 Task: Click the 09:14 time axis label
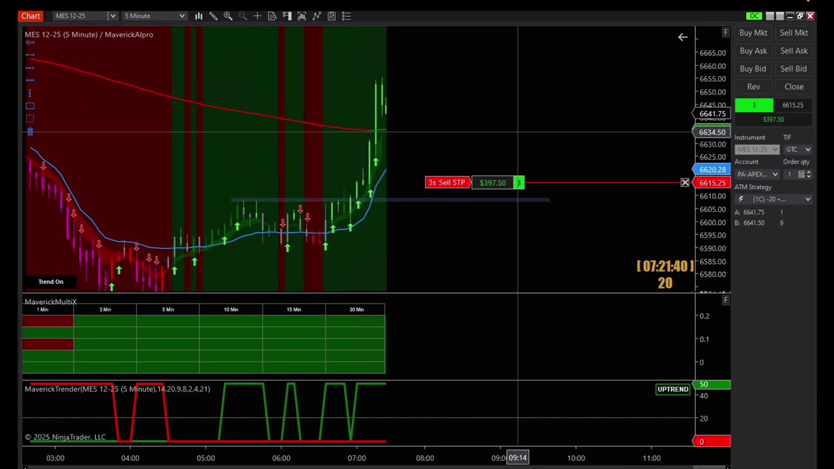[x=517, y=458]
